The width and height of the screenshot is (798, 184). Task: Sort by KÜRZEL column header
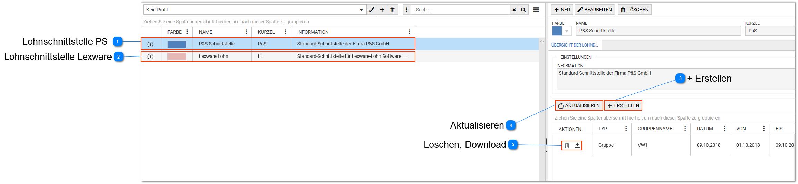pyautogui.click(x=266, y=32)
